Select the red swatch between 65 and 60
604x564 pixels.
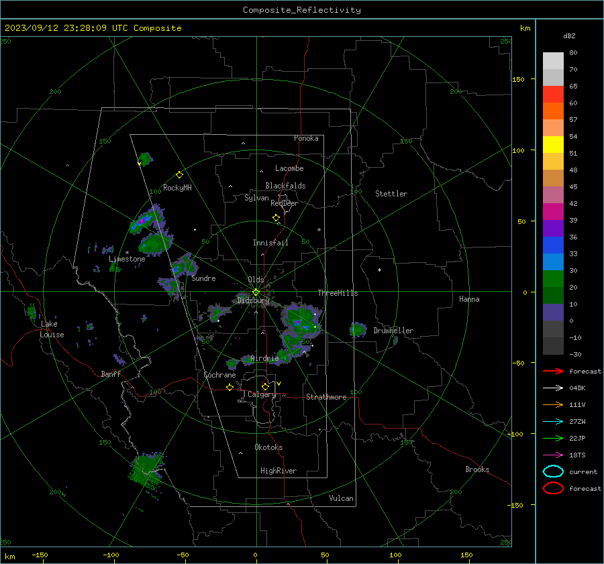tap(553, 95)
